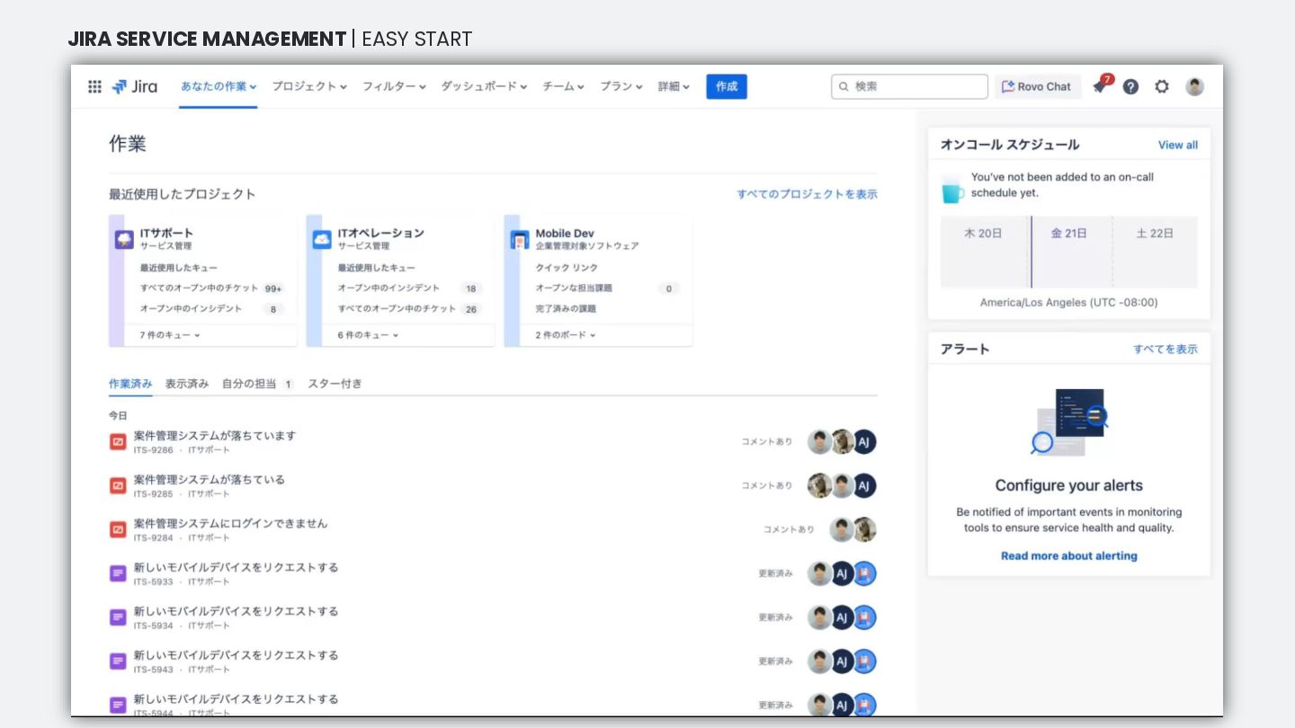Open the user profile avatar
The image size is (1295, 728).
(1194, 86)
